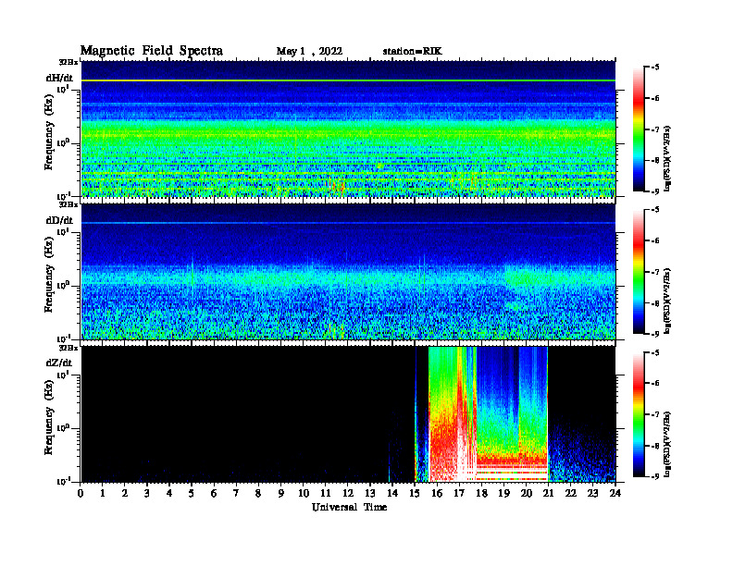The width and height of the screenshot is (733, 566).
Task: Click hour tick label '8' on time axis
Action: point(258,494)
